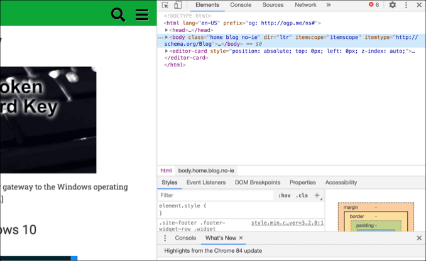Activate the inspect element picker icon
This screenshot has height=261, width=426.
[x=165, y=5]
